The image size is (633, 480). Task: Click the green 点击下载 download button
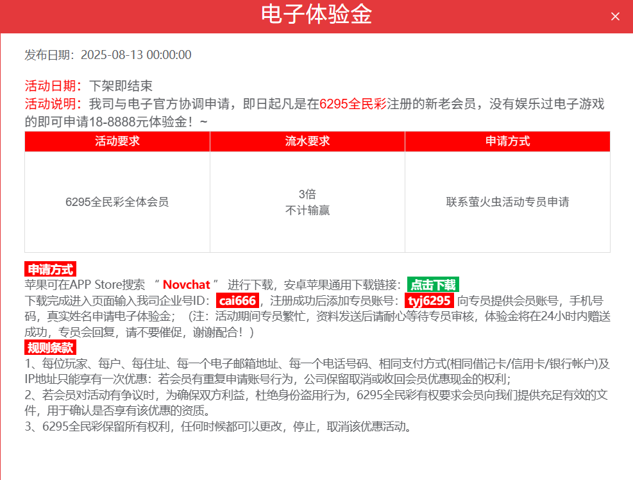click(x=433, y=285)
